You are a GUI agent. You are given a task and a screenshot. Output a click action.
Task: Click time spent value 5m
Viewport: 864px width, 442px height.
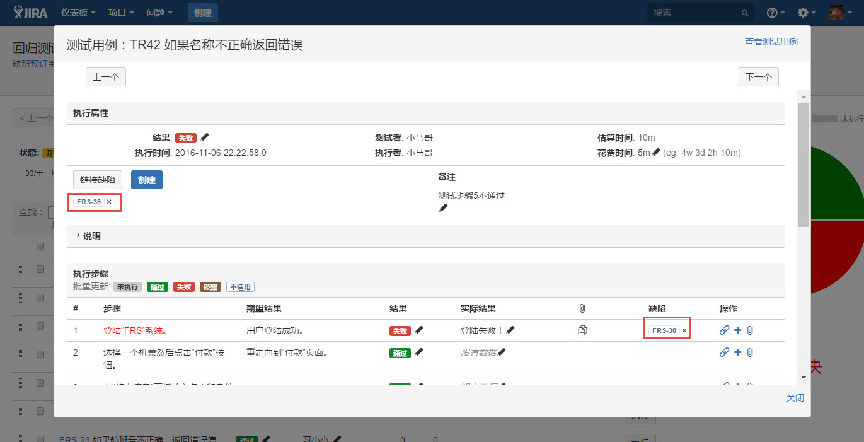[x=644, y=153]
